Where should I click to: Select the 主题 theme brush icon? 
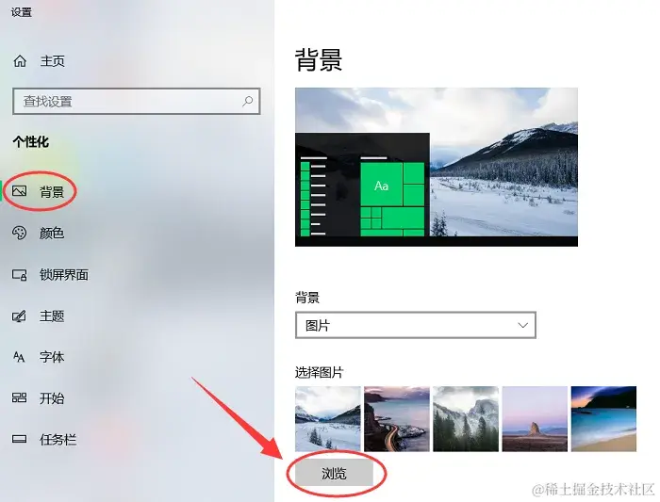tap(20, 316)
